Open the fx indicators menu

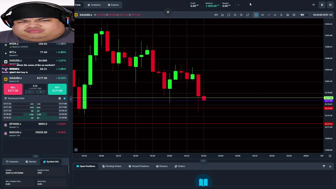(281, 15)
